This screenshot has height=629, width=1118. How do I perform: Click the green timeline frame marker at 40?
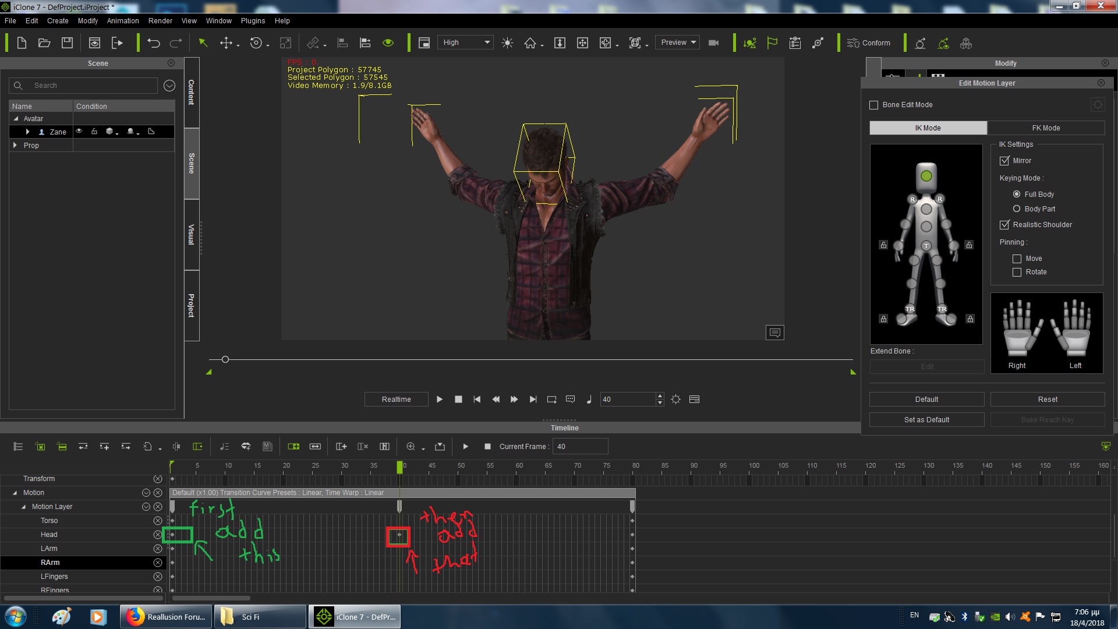[399, 467]
